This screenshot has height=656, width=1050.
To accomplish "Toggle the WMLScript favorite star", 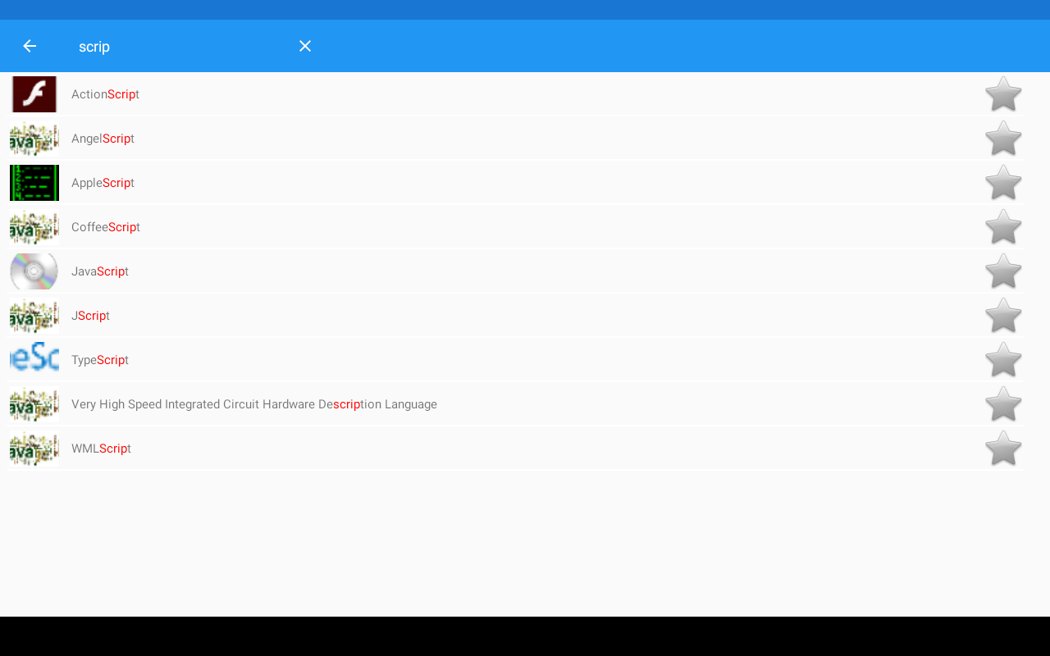I will (1003, 449).
